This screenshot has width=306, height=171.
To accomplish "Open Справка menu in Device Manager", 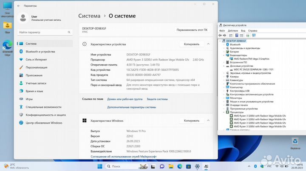I will coord(252,31).
